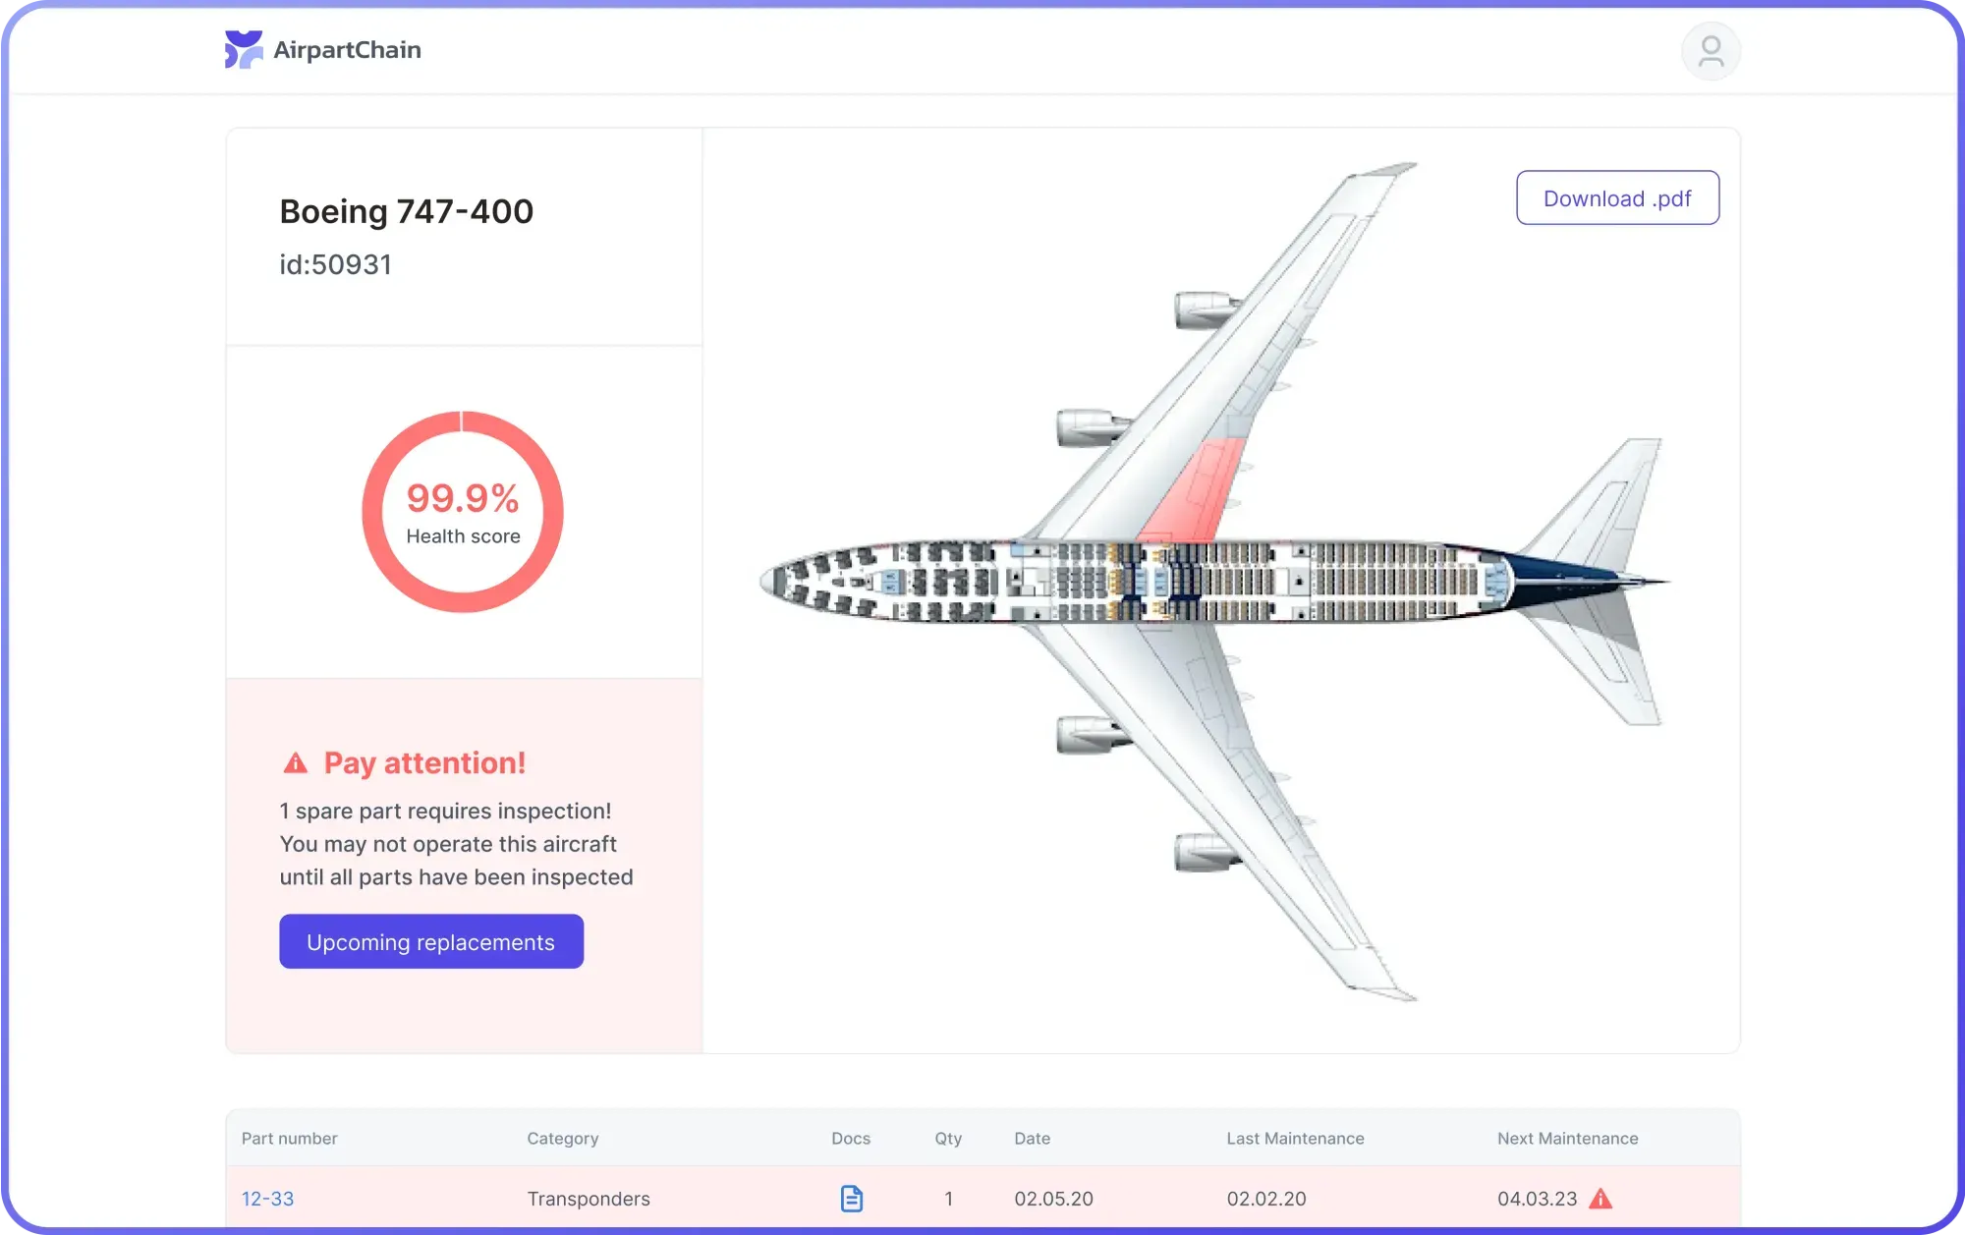The height and width of the screenshot is (1235, 1965).
Task: Click the Boeing 747-400 title
Action: (407, 211)
